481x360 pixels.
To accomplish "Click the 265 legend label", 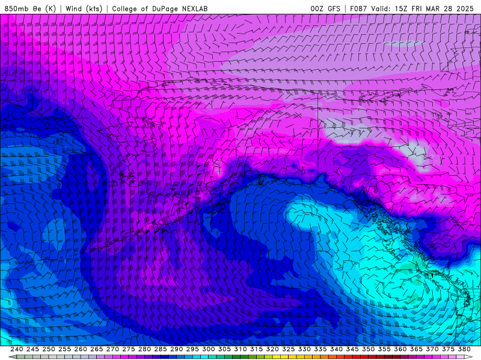I will 96,349.
